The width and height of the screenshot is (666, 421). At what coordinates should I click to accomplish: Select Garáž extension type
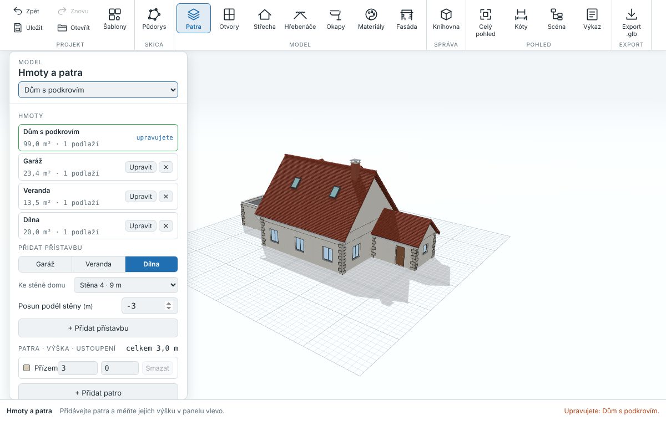[46, 264]
